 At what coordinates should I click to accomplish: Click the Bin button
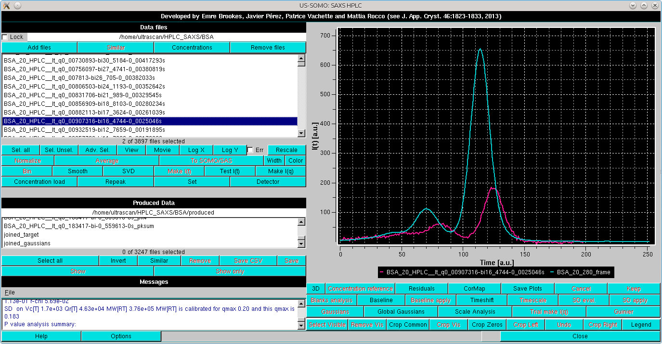tap(27, 171)
